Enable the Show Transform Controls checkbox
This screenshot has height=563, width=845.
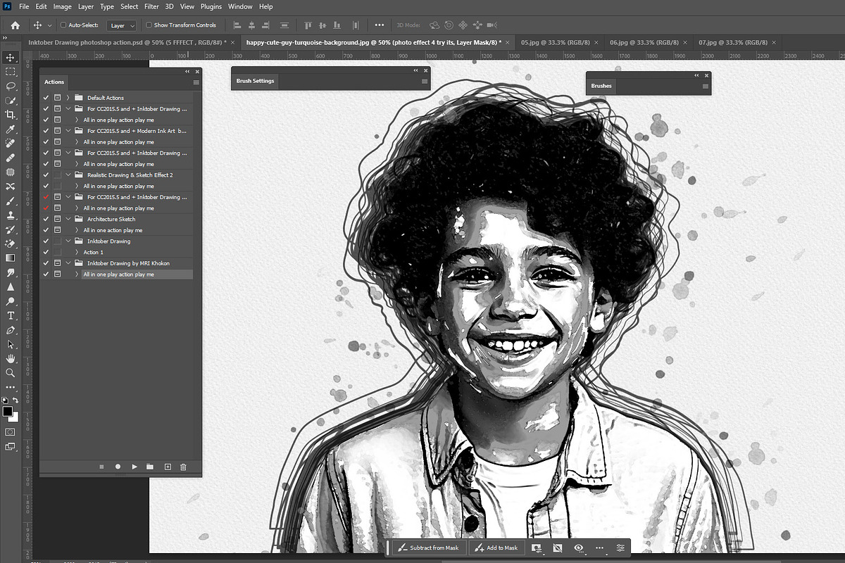[149, 25]
